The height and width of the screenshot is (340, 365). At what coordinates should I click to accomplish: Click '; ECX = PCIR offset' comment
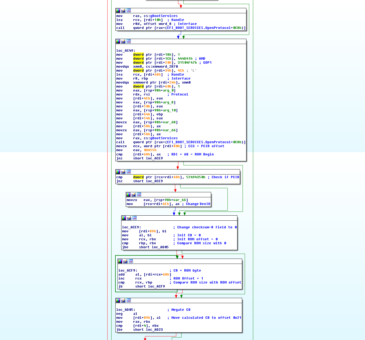204,146
